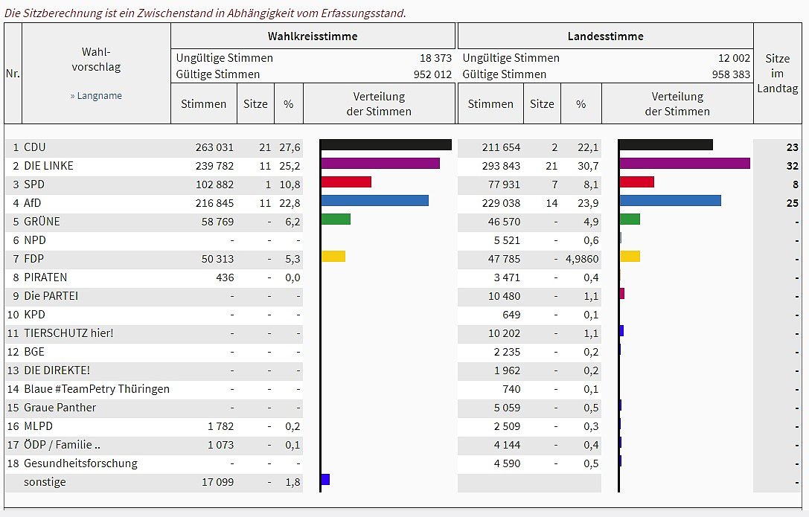Click FDP's 4,9860 Landesstimme percentage
Viewport: 809px width, 517px height.
pos(581,259)
